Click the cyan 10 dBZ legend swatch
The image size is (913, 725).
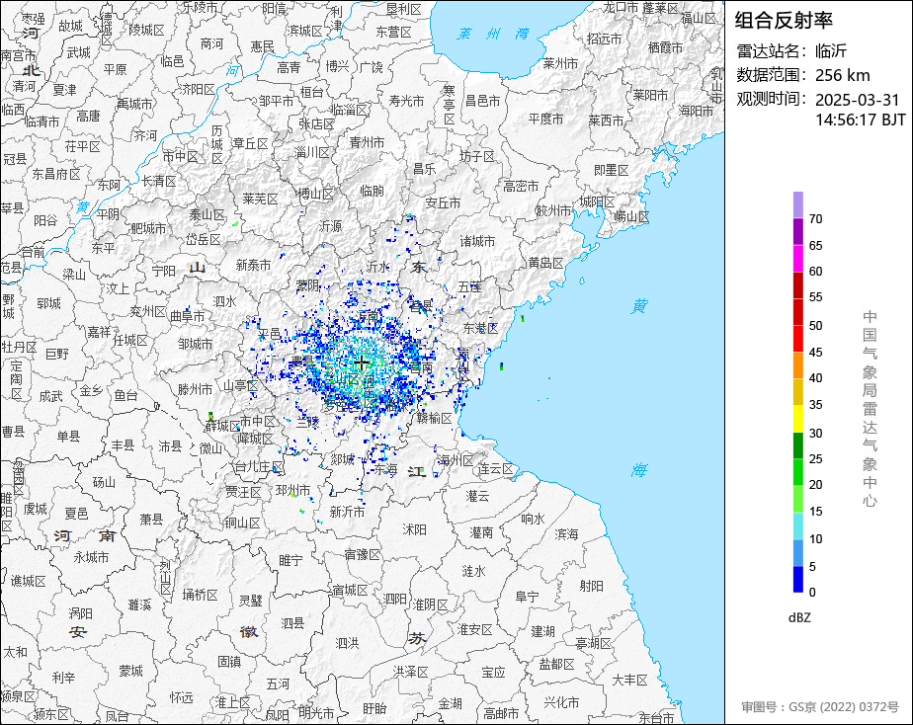click(797, 526)
